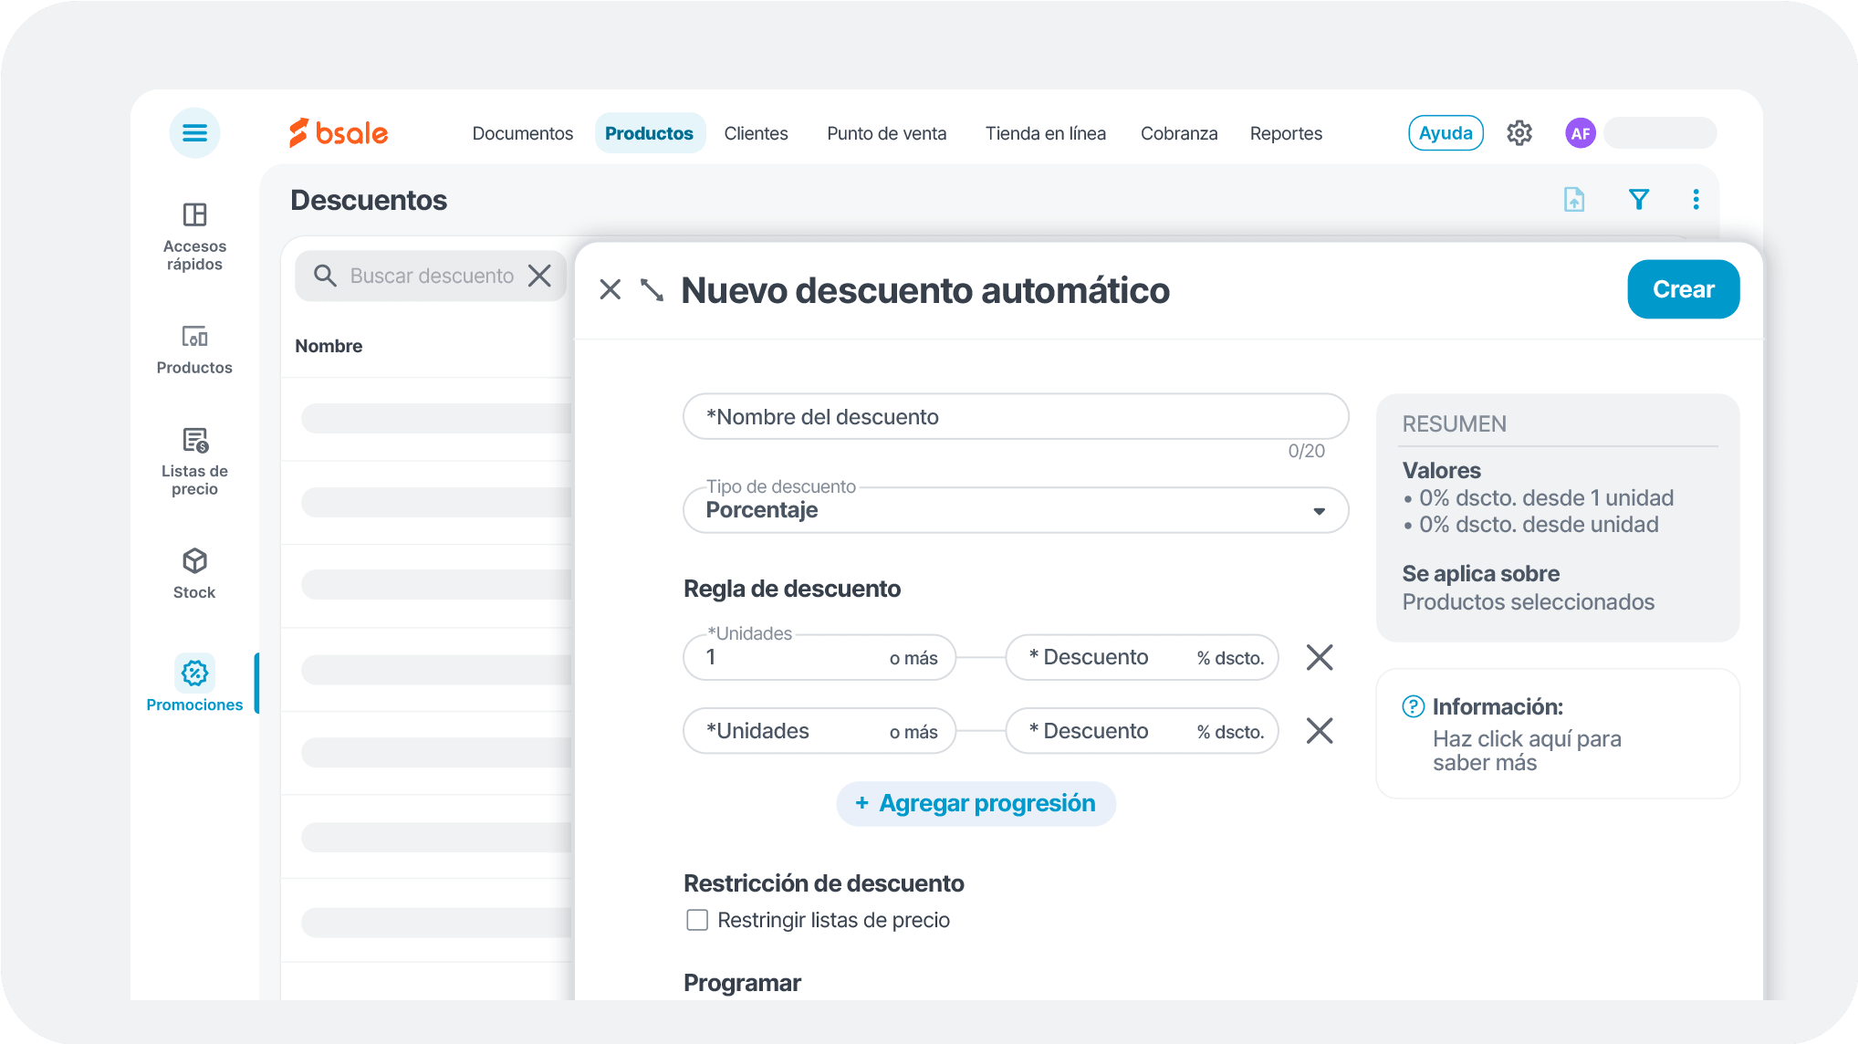Click Agregar progresión

coord(975,803)
